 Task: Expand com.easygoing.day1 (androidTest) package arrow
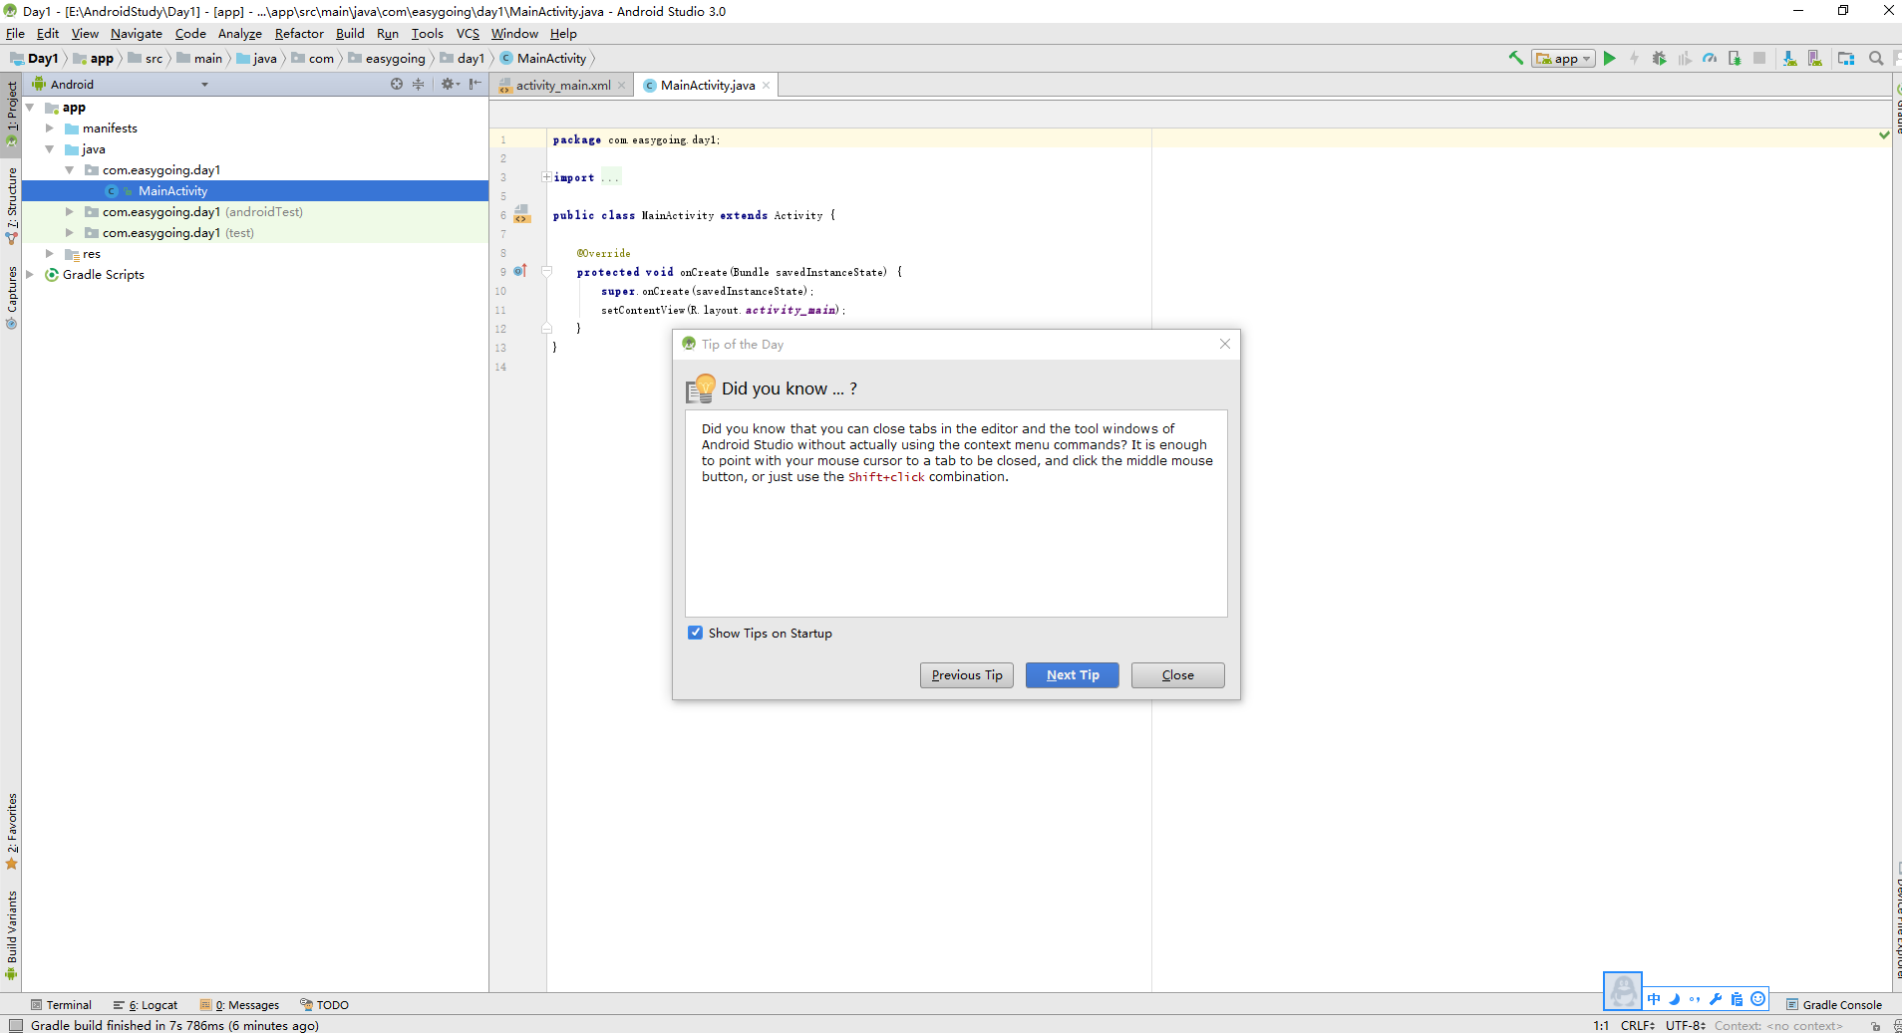pos(69,211)
